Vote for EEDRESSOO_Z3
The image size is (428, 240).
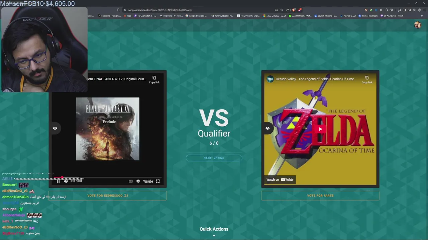tap(108, 196)
